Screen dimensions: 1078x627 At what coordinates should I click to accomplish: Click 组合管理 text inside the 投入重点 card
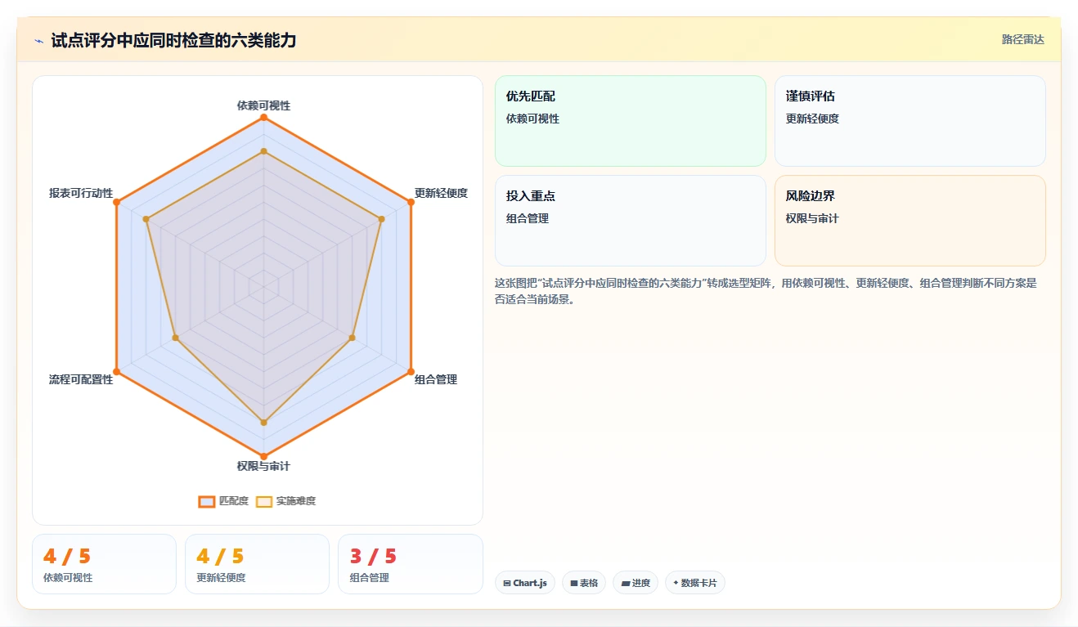click(528, 218)
